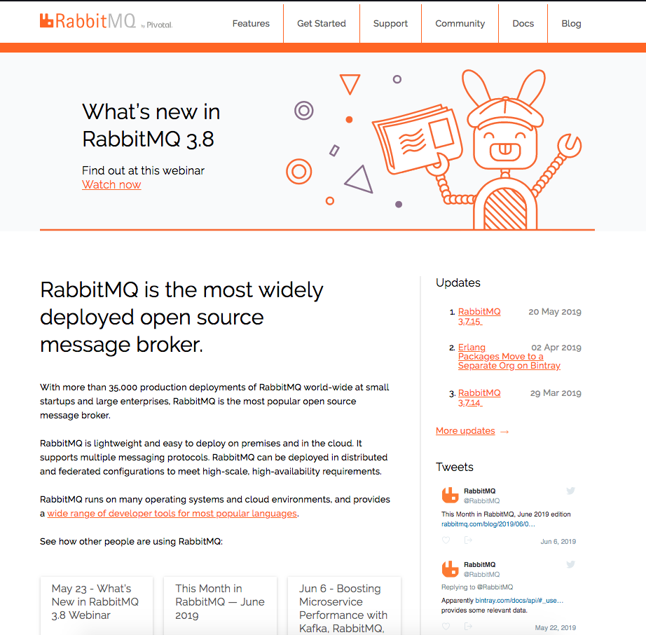Click the Updates sidebar heading

pyautogui.click(x=458, y=282)
